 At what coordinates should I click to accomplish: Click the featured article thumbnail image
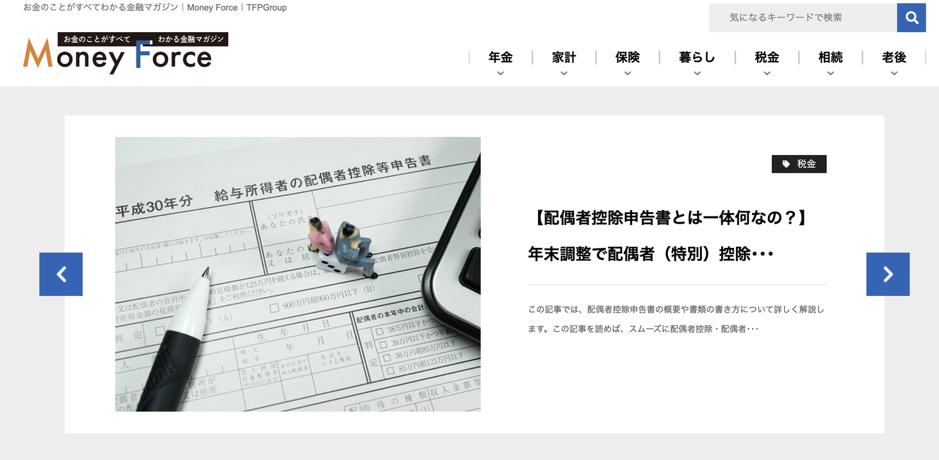point(297,274)
